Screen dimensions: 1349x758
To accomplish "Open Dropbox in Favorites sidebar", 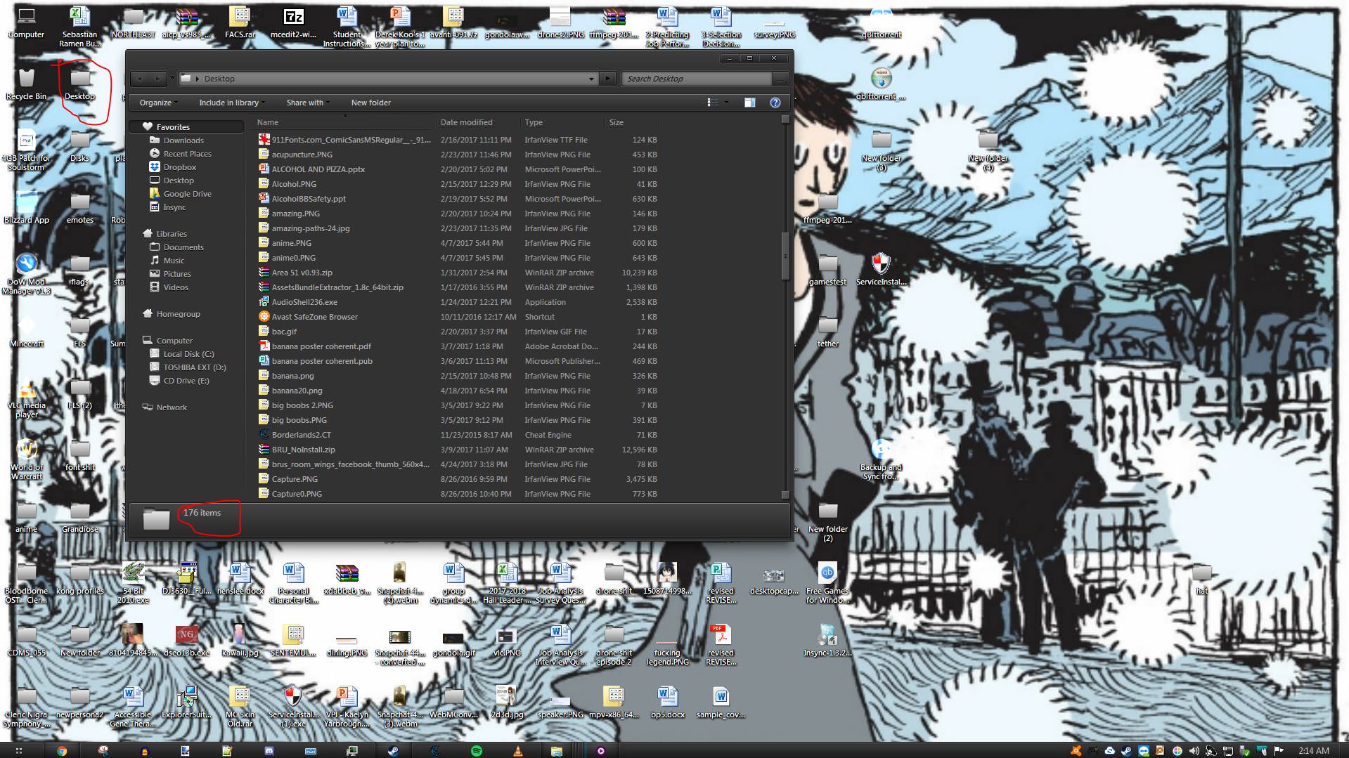I will (179, 167).
